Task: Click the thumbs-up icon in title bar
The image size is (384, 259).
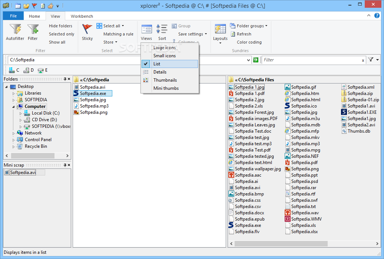Action: tap(50, 6)
